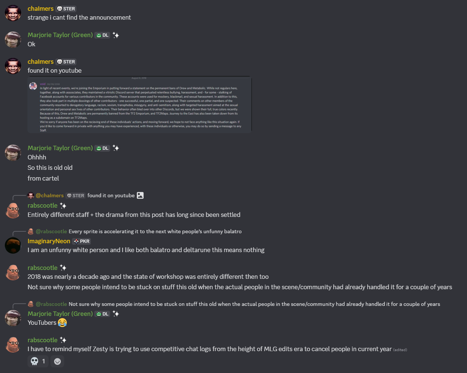
Task: Click chalmers' avatar on the first message
Action: 13,13
